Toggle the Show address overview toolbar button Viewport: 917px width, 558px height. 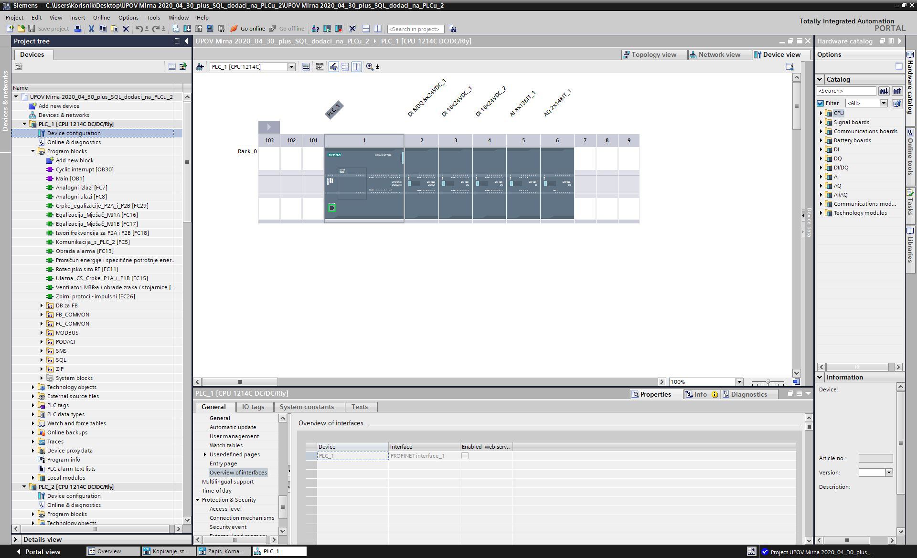[x=333, y=67]
